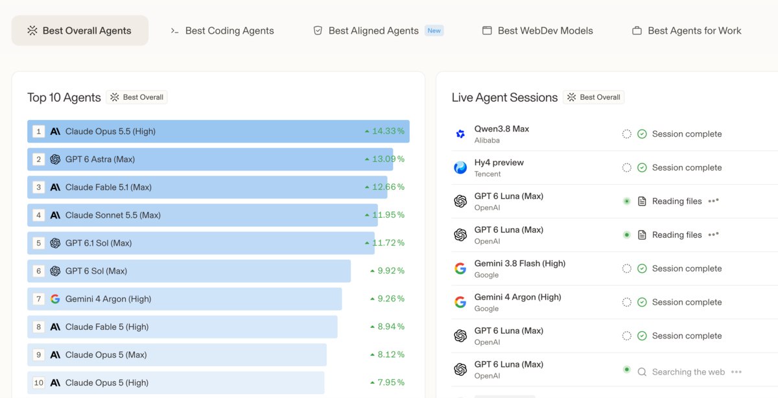Click the Gemini 3.8 Flash (High) session name
This screenshot has height=398, width=778.
[520, 263]
